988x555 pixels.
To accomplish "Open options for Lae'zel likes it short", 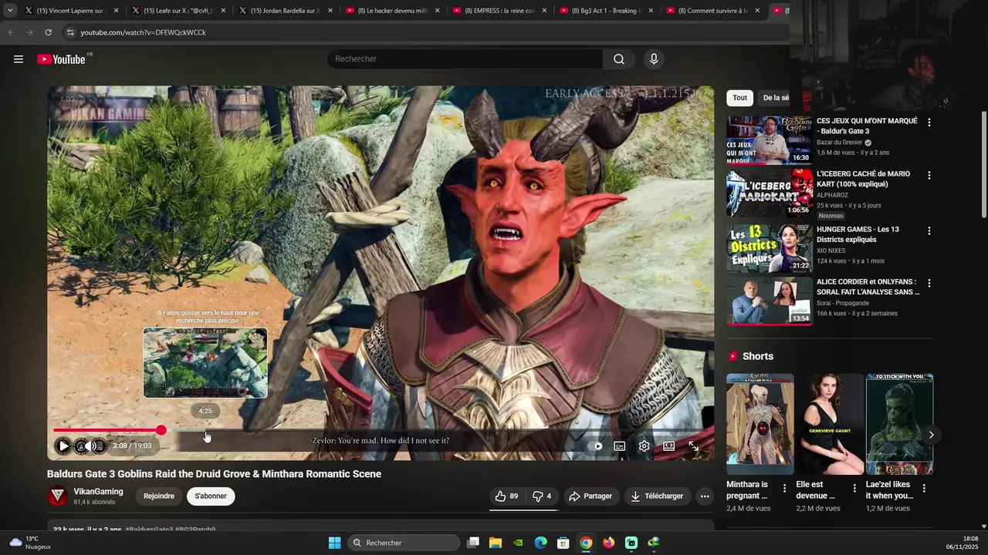I will click(923, 489).
